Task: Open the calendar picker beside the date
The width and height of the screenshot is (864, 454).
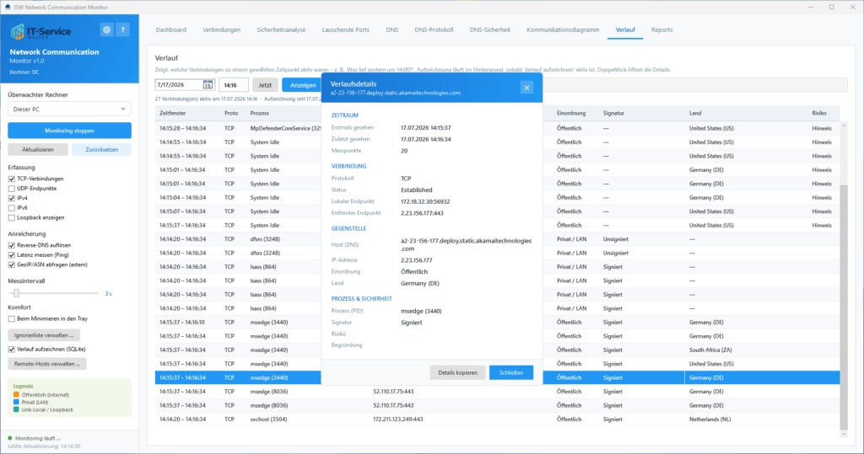Action: point(208,85)
